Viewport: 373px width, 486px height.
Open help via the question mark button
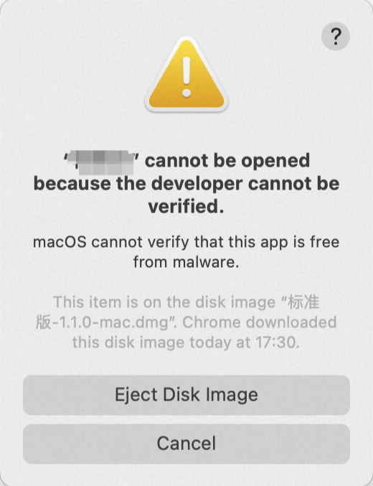[x=336, y=37]
